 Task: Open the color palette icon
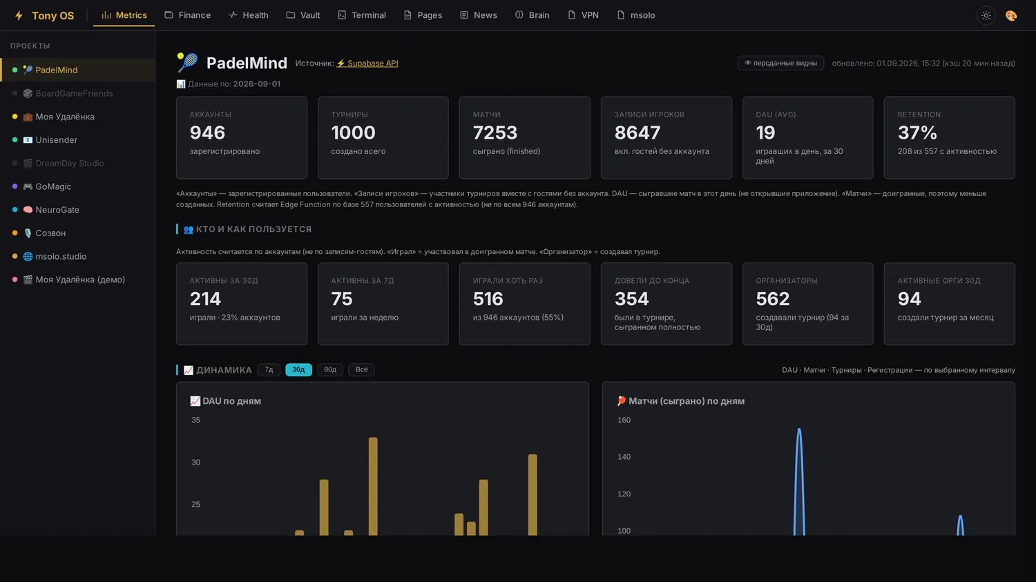coord(1011,15)
